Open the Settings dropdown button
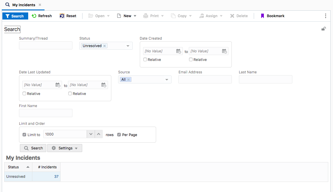 [x=65, y=148]
